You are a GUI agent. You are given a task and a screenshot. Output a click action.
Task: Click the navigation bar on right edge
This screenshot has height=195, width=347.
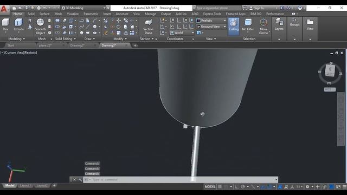[x=340, y=119]
